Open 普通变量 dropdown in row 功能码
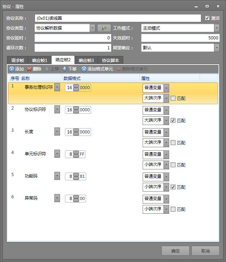Screen dimensions: 226x262 (166, 177)
